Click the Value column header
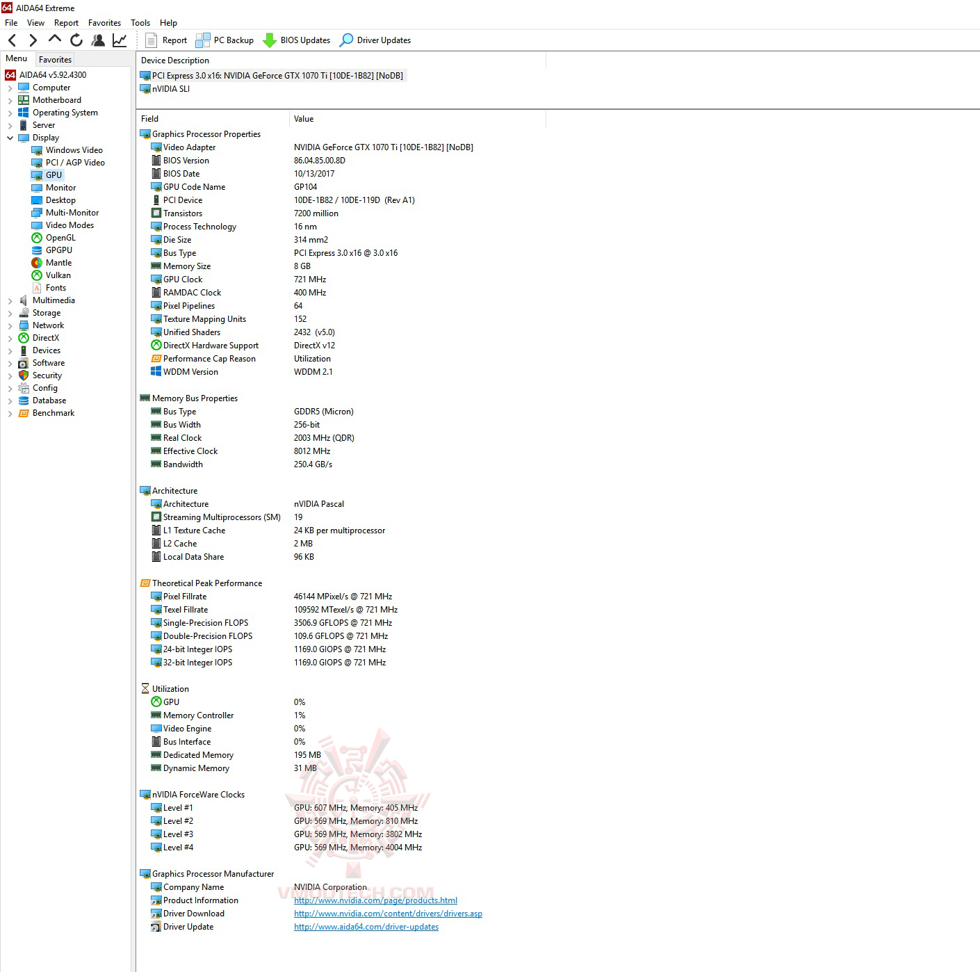Screen dimensions: 980x972 [418, 119]
